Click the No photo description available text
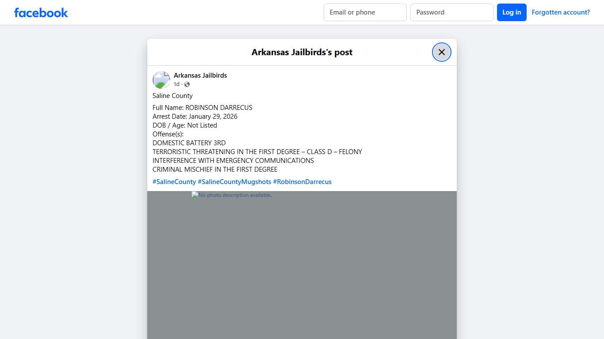This screenshot has width=604, height=339. pyautogui.click(x=234, y=195)
